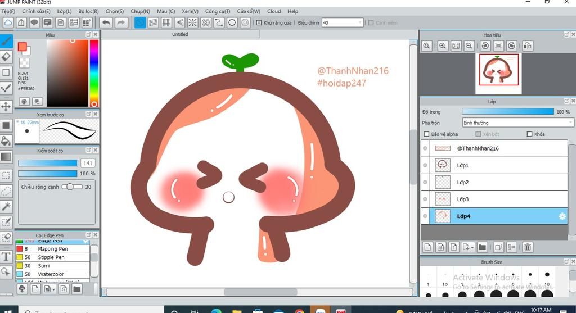Toggle visibility of Lớp1 layer

425,165
